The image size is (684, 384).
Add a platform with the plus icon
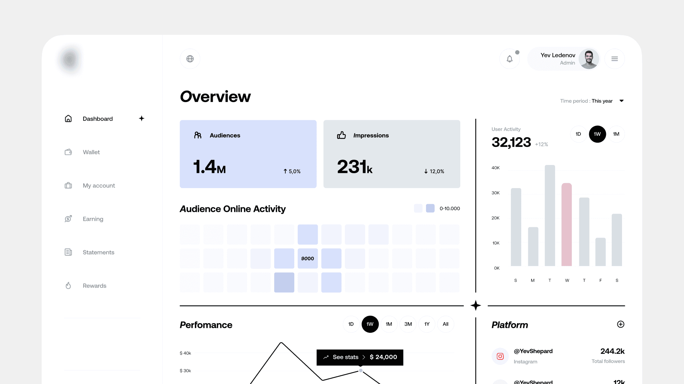coord(621,324)
